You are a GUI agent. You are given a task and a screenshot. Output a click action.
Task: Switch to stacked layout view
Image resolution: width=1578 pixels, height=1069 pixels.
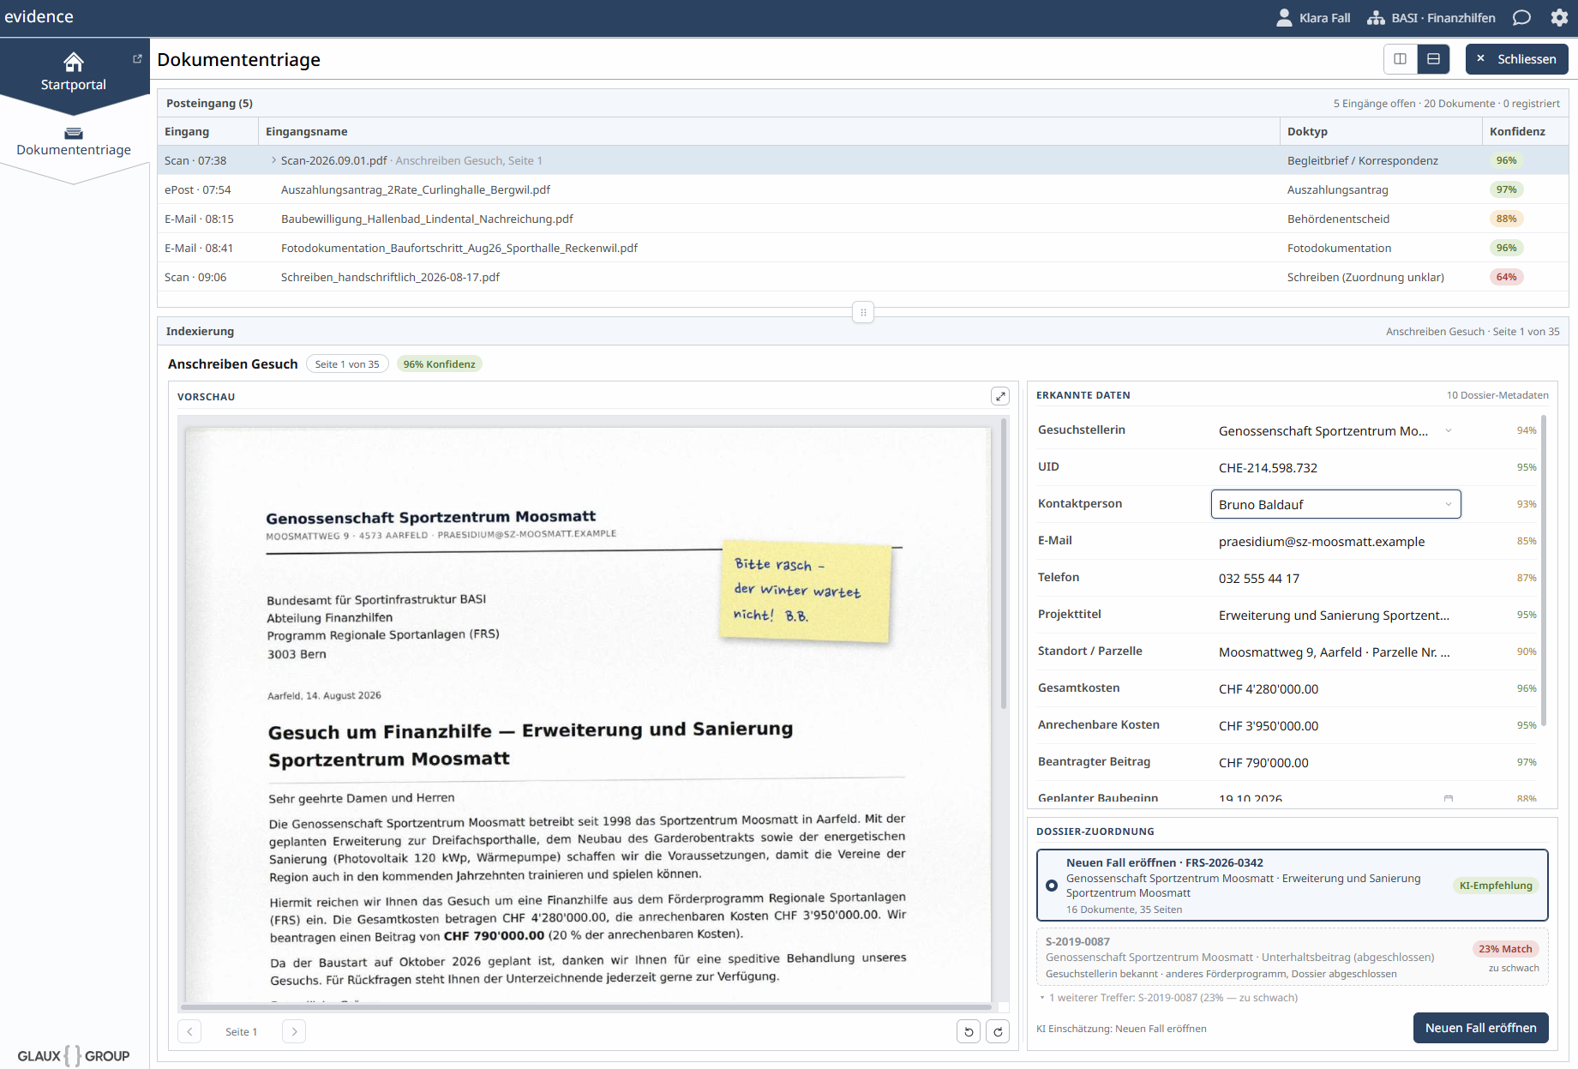pos(1433,59)
